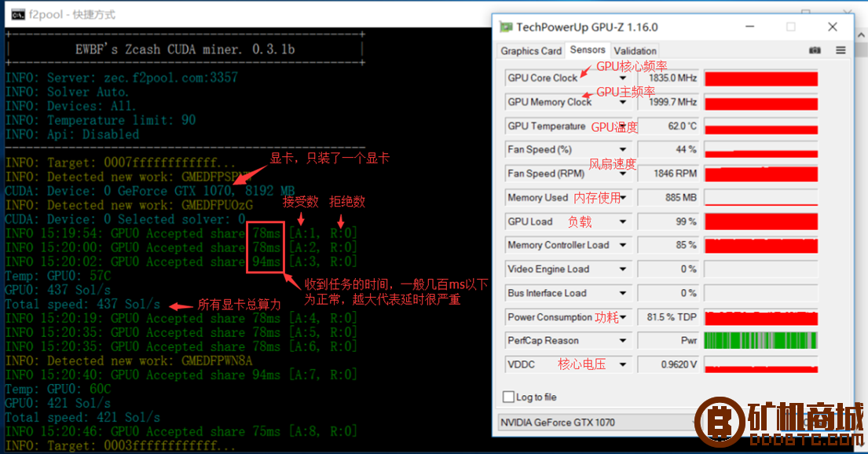868x454 pixels.
Task: Click the GPU-Z screenshot camera icon
Action: click(815, 50)
